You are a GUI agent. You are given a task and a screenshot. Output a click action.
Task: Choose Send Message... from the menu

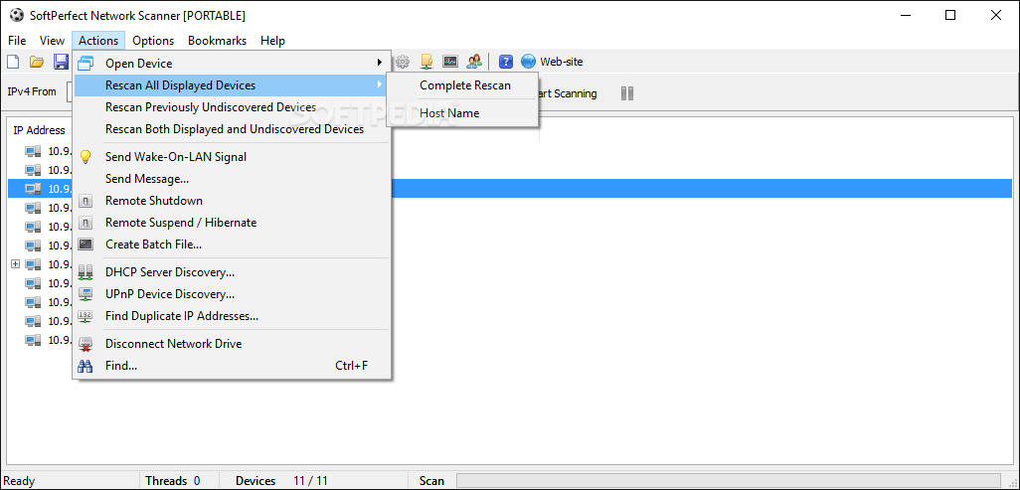[232, 178]
